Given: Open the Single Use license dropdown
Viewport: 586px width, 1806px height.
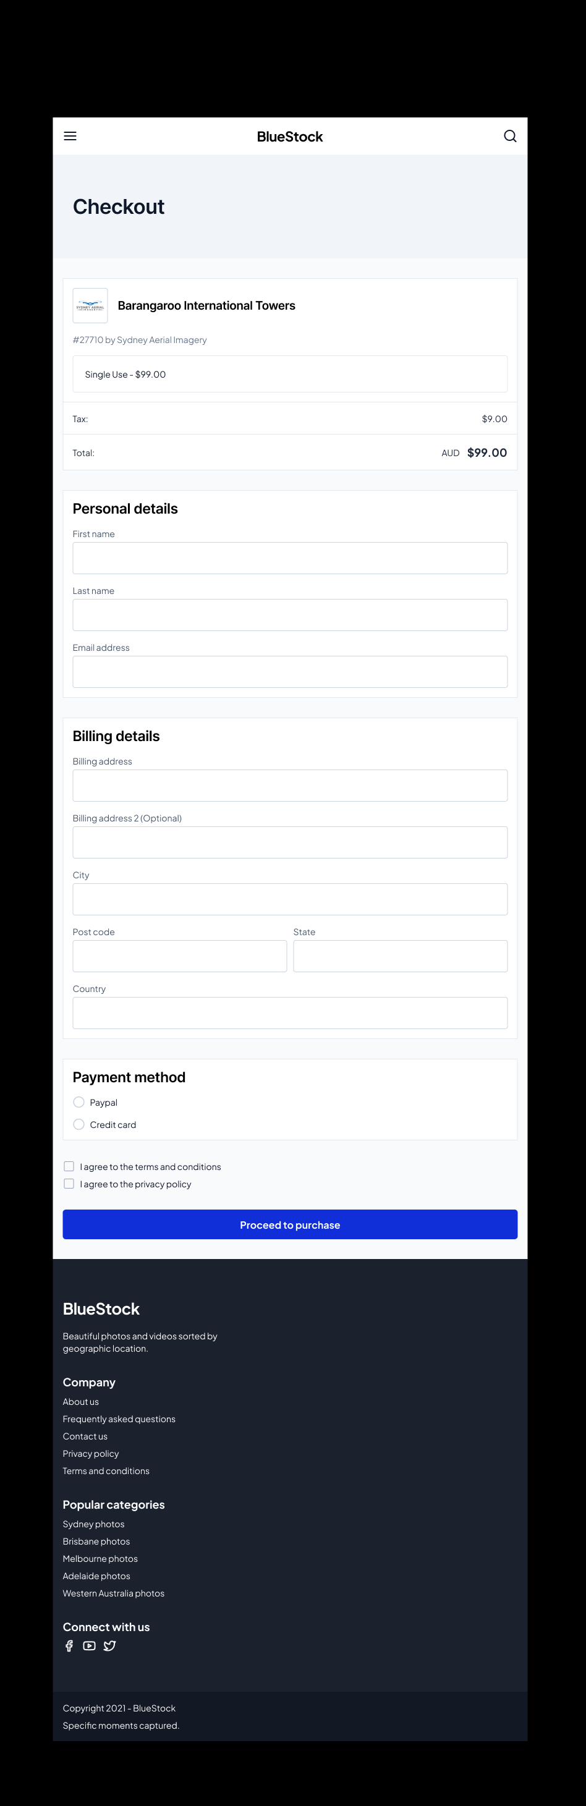Looking at the screenshot, I should tap(289, 374).
